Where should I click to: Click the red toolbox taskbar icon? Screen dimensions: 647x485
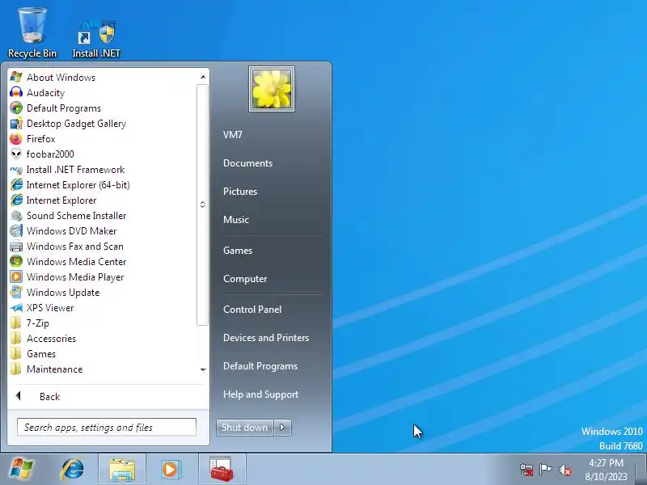click(x=222, y=470)
